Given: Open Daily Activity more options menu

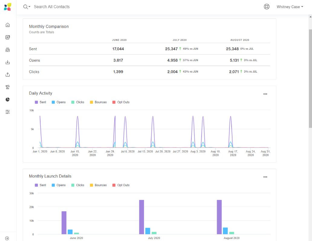Looking at the screenshot, I should (x=265, y=94).
